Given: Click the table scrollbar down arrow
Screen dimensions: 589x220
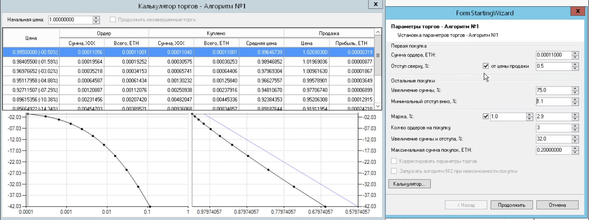Looking at the screenshot, I should coord(378,106).
